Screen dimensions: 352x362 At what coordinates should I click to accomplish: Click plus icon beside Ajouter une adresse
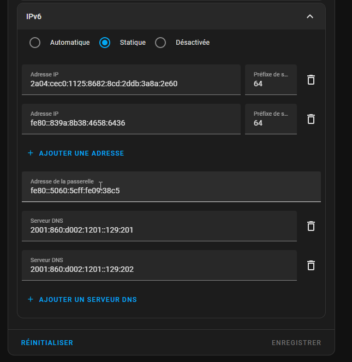tap(31, 153)
